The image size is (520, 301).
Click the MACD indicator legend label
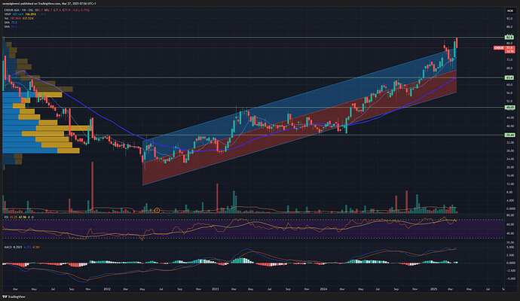pos(8,247)
